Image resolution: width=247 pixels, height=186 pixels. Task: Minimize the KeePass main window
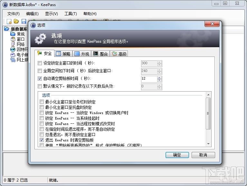coord(216,3)
